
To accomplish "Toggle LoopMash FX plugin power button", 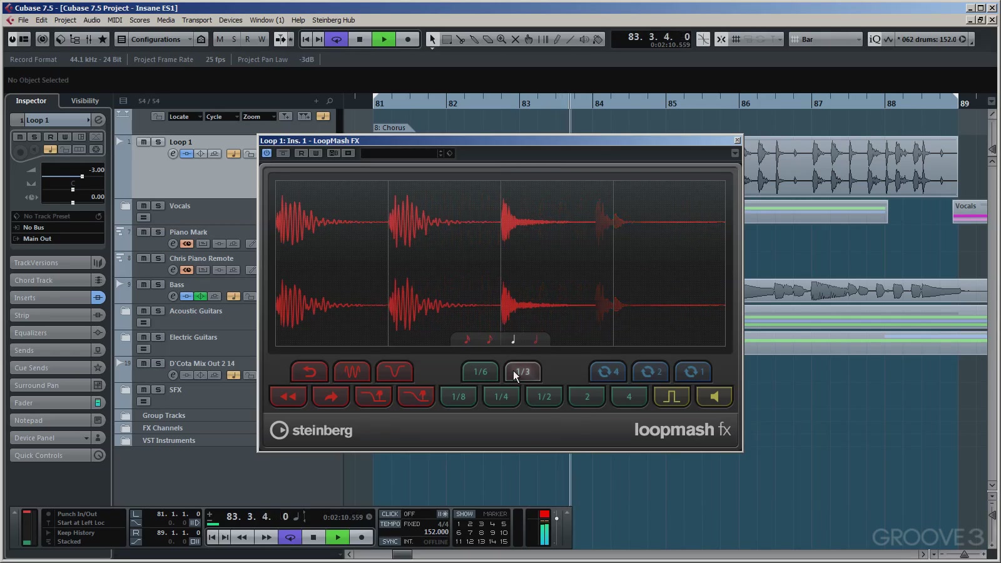I will tap(267, 153).
